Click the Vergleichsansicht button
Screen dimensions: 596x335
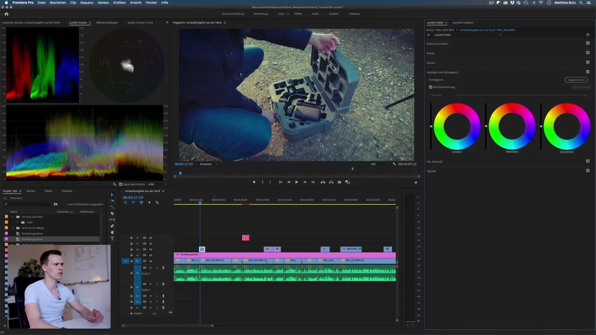(x=576, y=80)
